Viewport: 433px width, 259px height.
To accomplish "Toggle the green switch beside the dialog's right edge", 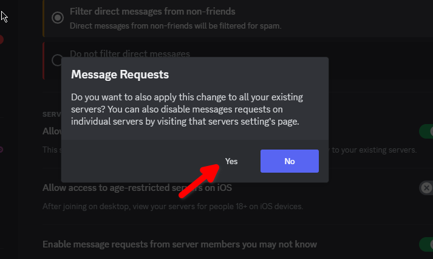I will [426, 131].
